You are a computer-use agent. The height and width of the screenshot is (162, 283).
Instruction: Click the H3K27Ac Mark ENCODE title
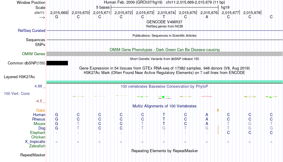point(164,73)
